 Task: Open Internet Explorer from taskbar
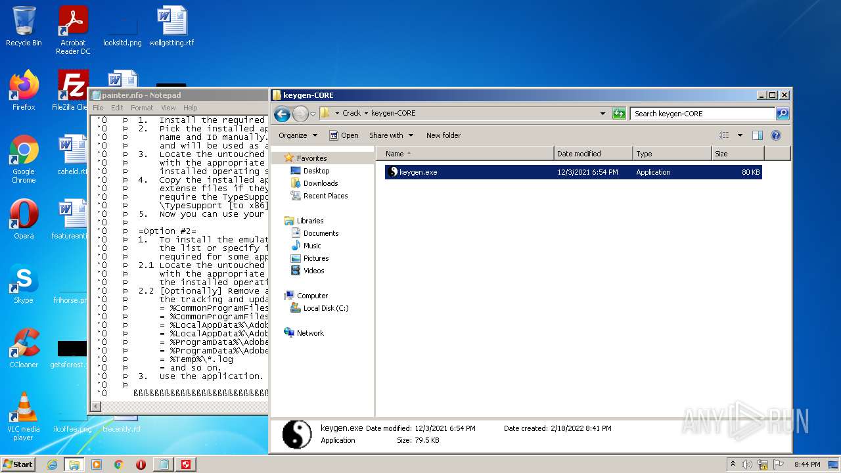(x=52, y=464)
